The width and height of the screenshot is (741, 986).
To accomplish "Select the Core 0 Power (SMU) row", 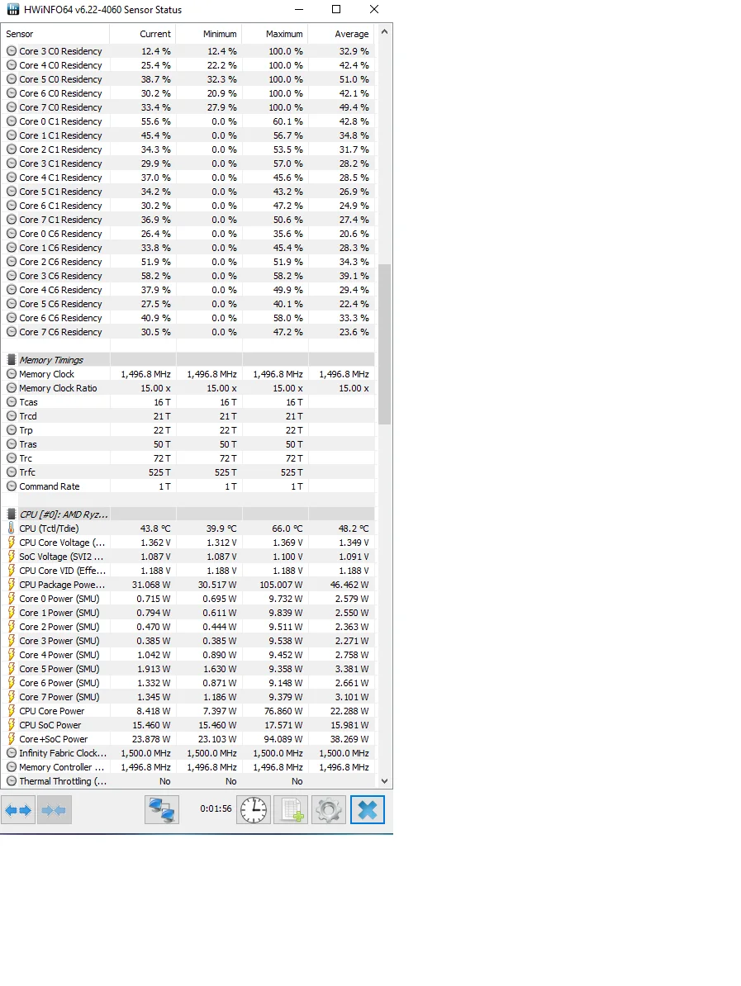I will (188, 599).
